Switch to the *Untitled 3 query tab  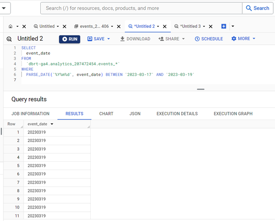(x=187, y=27)
